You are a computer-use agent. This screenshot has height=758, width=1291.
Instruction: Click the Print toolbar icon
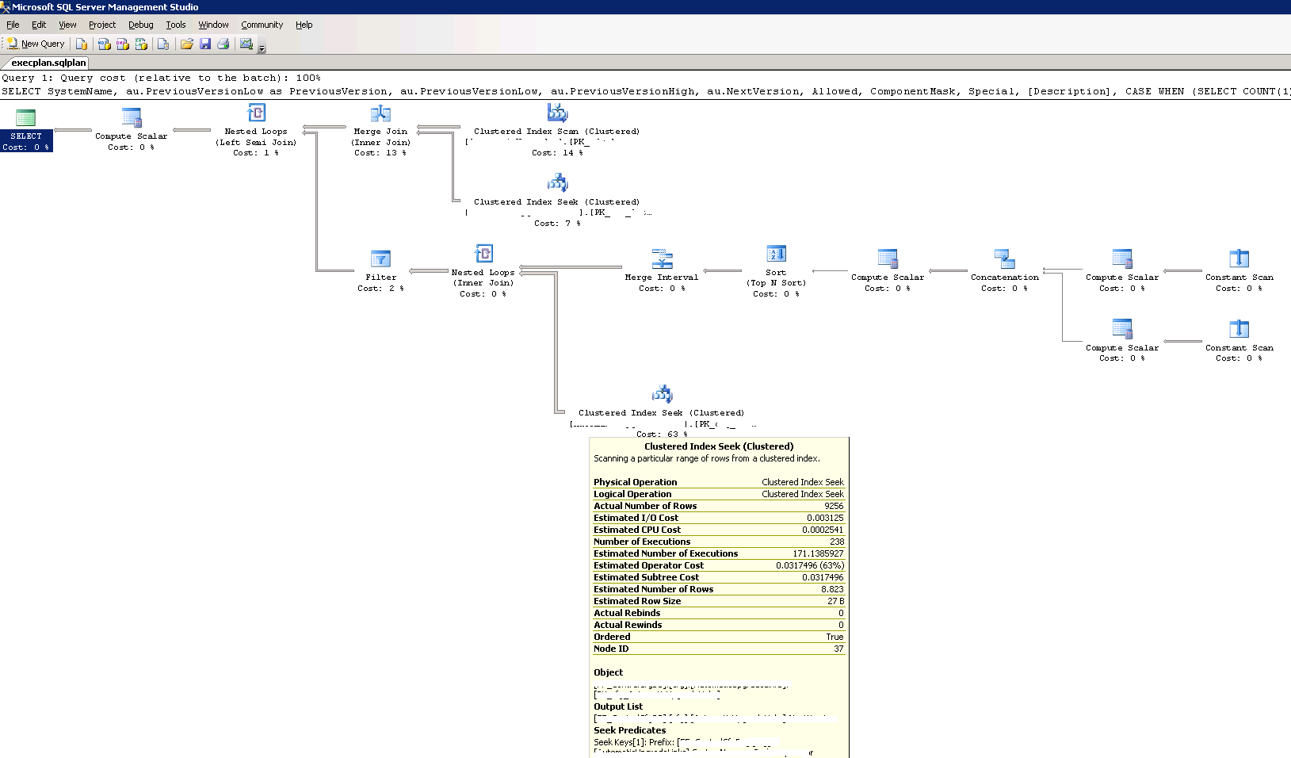[x=223, y=44]
